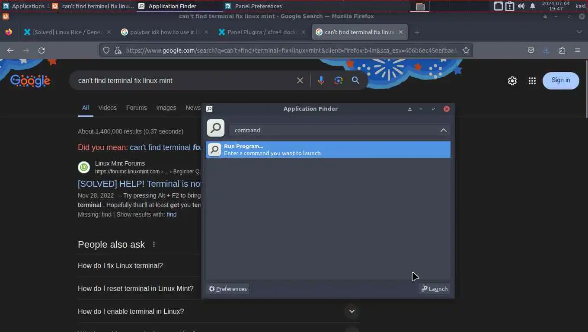Open the notifications bell icon

(x=533, y=6)
